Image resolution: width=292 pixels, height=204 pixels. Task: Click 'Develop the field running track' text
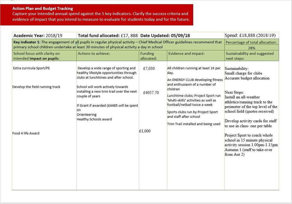pos(36,87)
